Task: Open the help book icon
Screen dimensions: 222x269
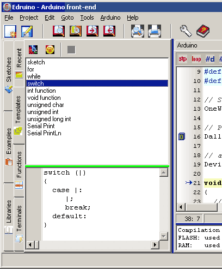Action: (x=203, y=31)
